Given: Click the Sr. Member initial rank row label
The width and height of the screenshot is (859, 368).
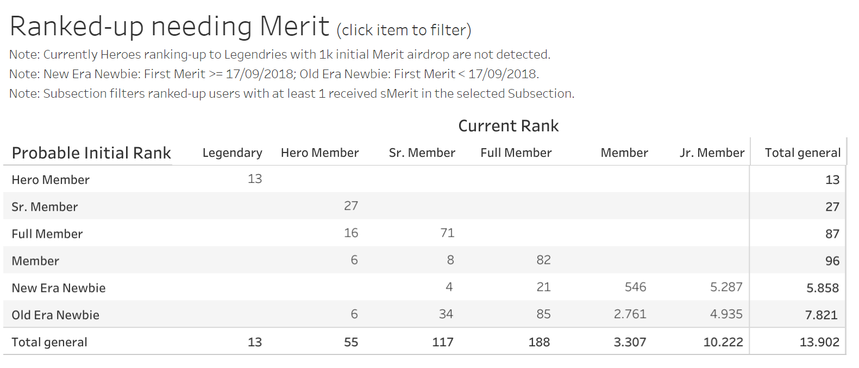Looking at the screenshot, I should point(45,207).
